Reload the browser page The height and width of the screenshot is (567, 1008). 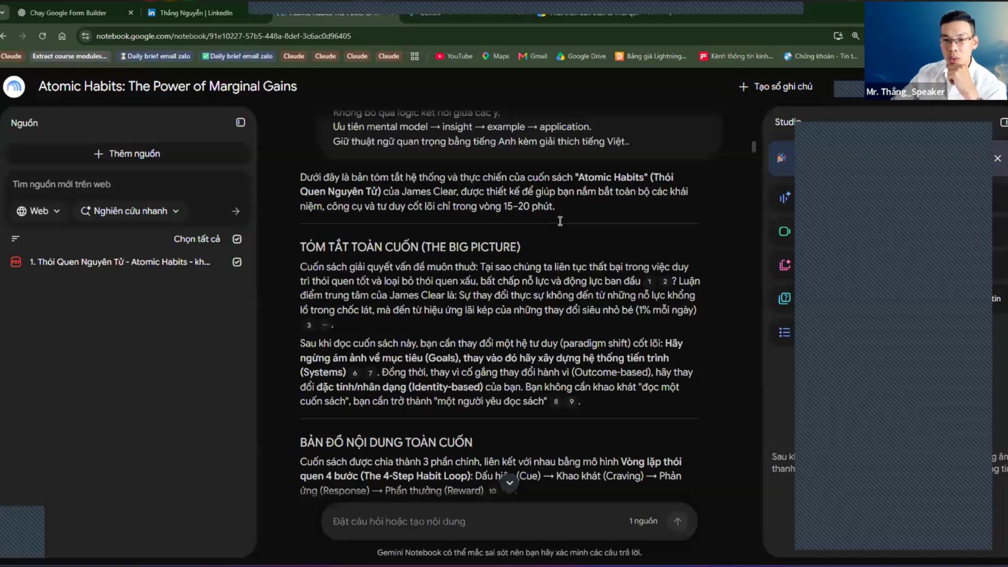43,36
